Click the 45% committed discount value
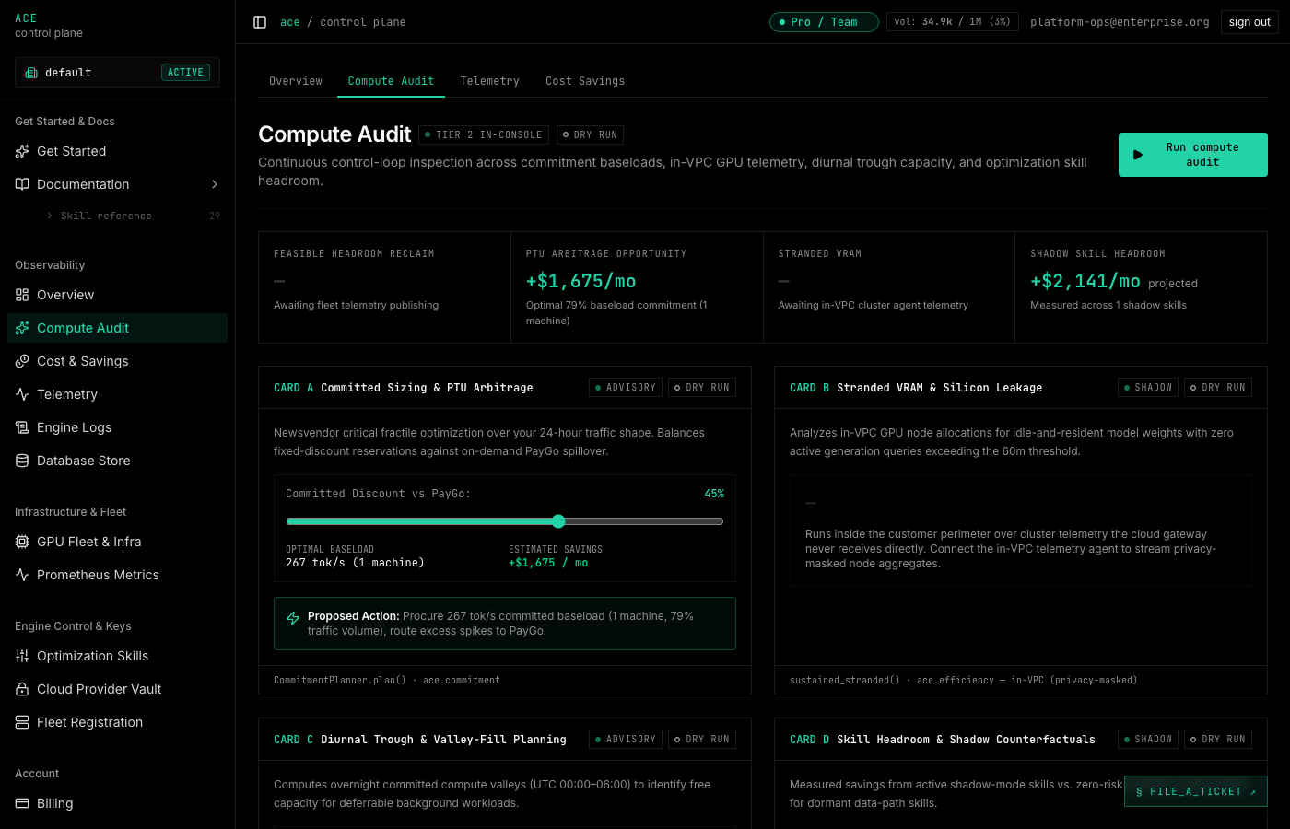The width and height of the screenshot is (1290, 829). [714, 494]
